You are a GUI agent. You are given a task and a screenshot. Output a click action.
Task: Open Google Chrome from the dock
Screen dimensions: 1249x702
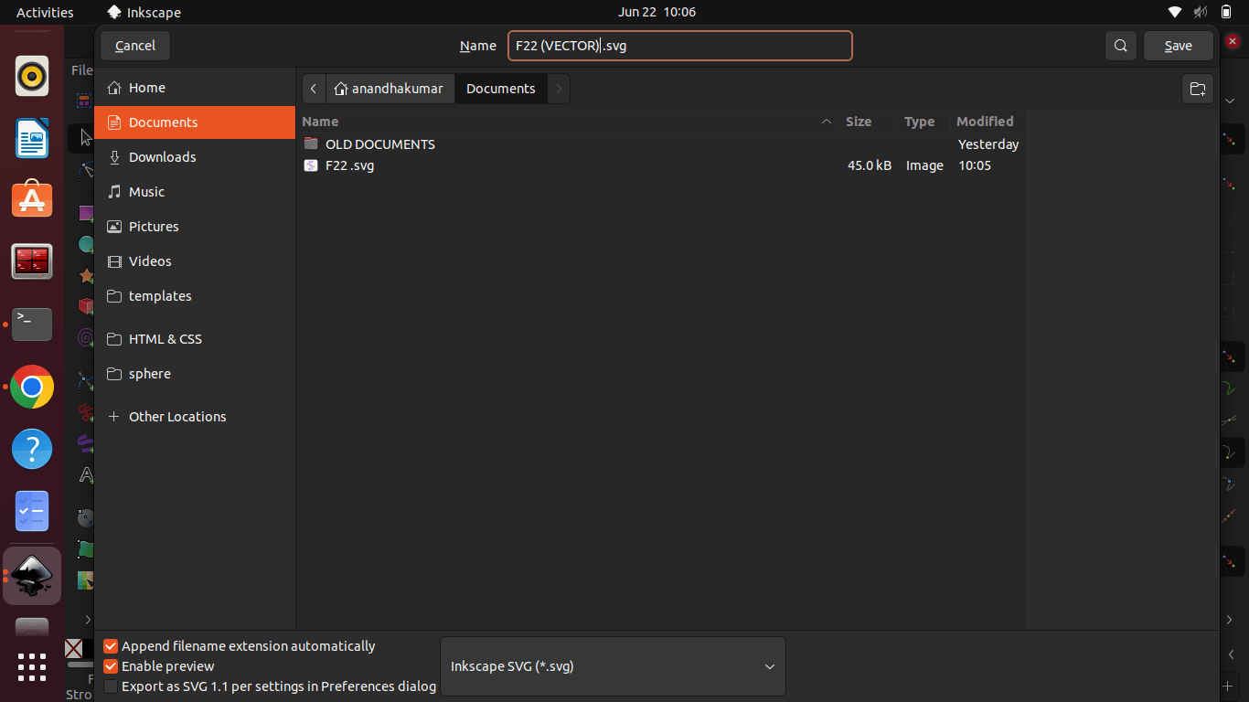coord(32,387)
